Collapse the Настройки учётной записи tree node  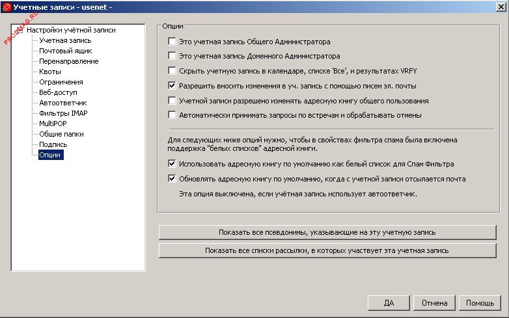20,30
